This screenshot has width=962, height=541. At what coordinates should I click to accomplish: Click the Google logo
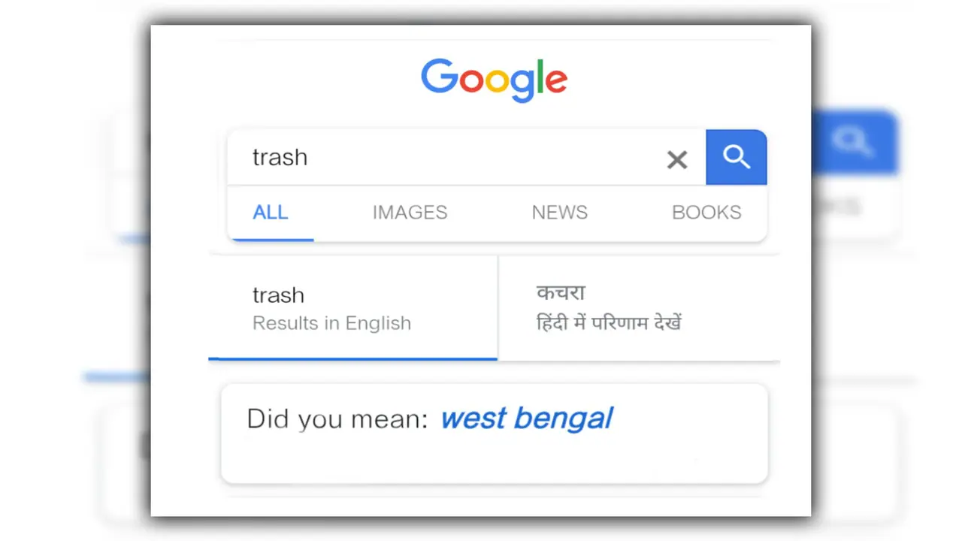pyautogui.click(x=494, y=80)
